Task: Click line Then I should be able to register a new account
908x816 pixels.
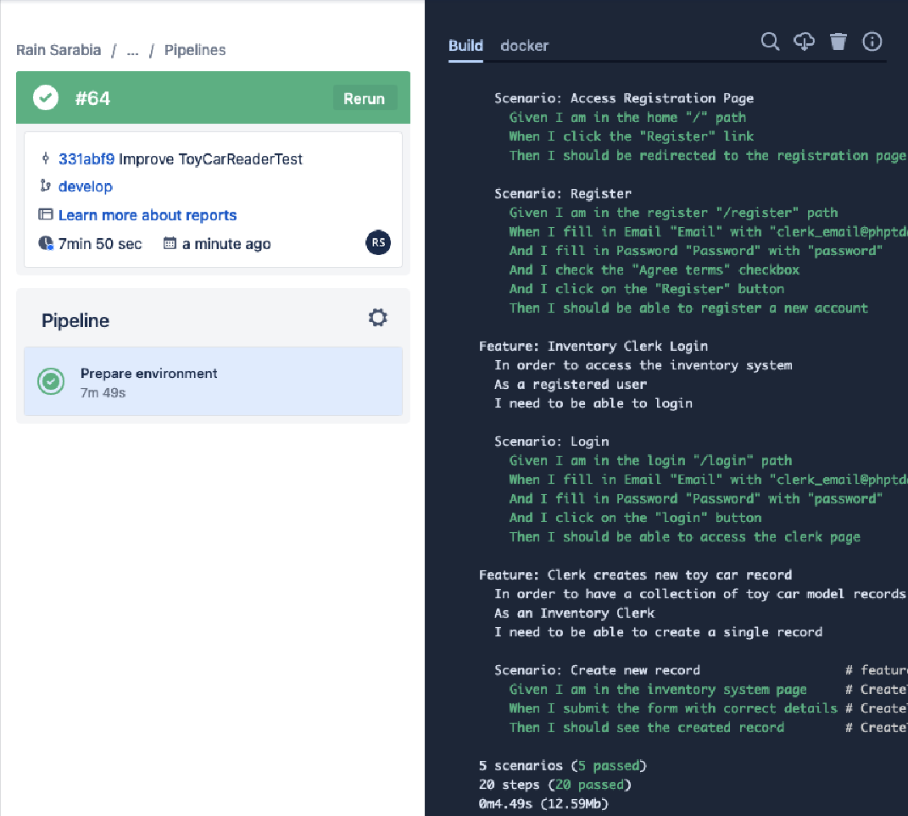Action: click(x=688, y=308)
